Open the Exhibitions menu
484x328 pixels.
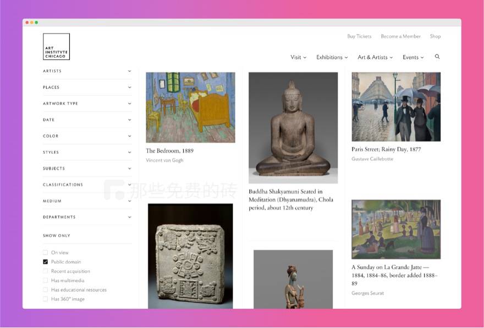(332, 57)
